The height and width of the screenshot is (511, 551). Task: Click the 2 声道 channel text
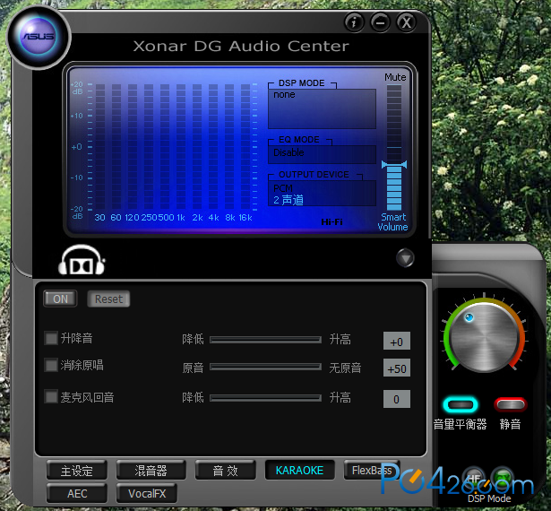tap(288, 200)
